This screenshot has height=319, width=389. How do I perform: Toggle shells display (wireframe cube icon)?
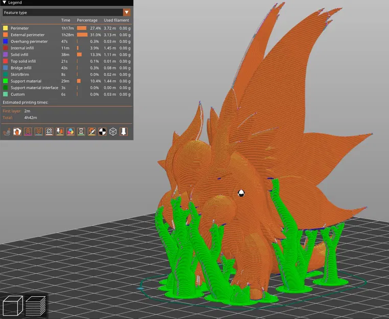(x=113, y=132)
